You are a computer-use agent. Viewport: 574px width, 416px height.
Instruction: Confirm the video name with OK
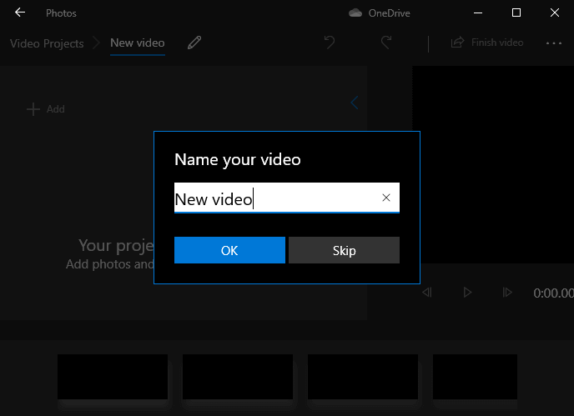(229, 251)
